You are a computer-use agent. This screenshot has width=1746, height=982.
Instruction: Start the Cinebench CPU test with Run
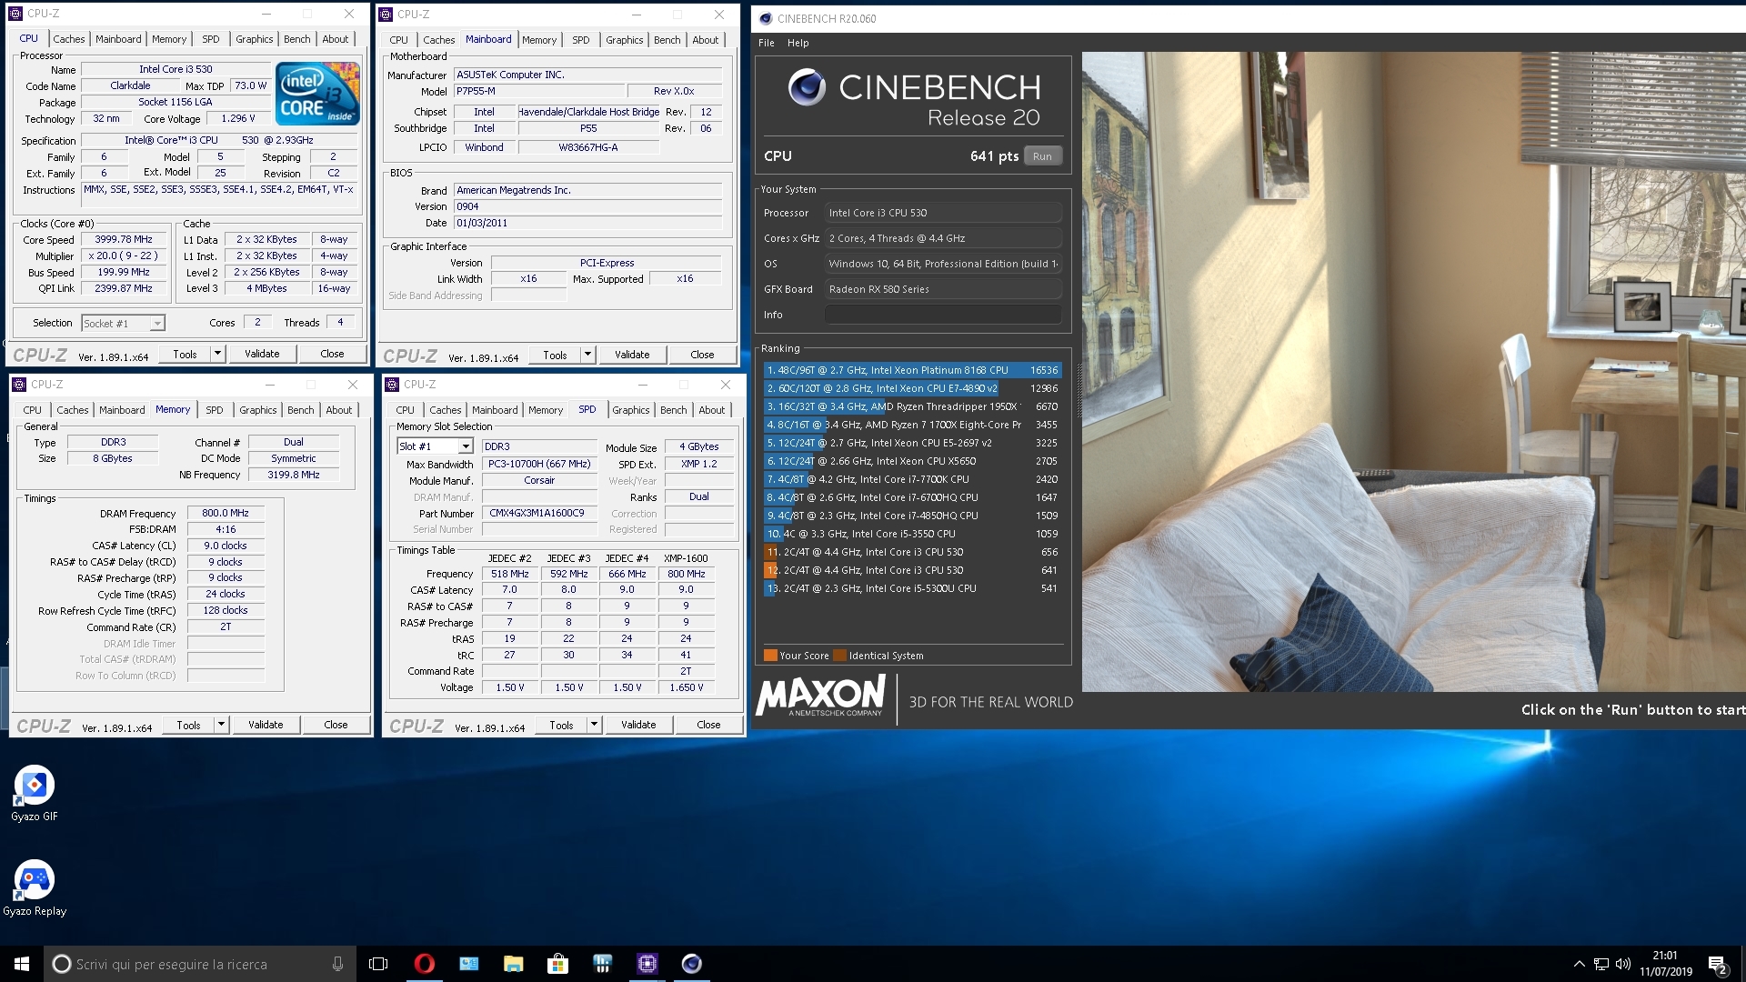pyautogui.click(x=1042, y=156)
